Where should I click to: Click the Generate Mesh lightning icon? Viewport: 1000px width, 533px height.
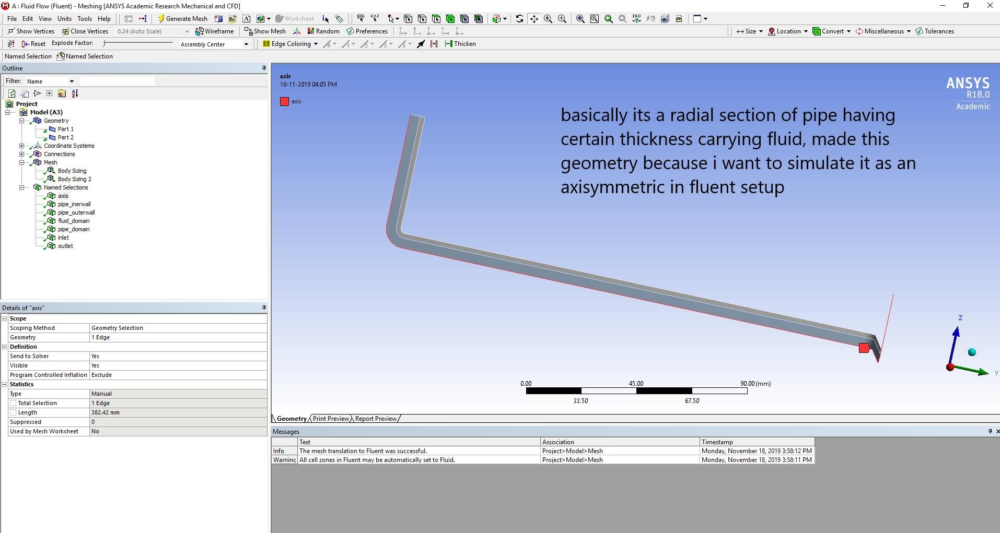[161, 19]
